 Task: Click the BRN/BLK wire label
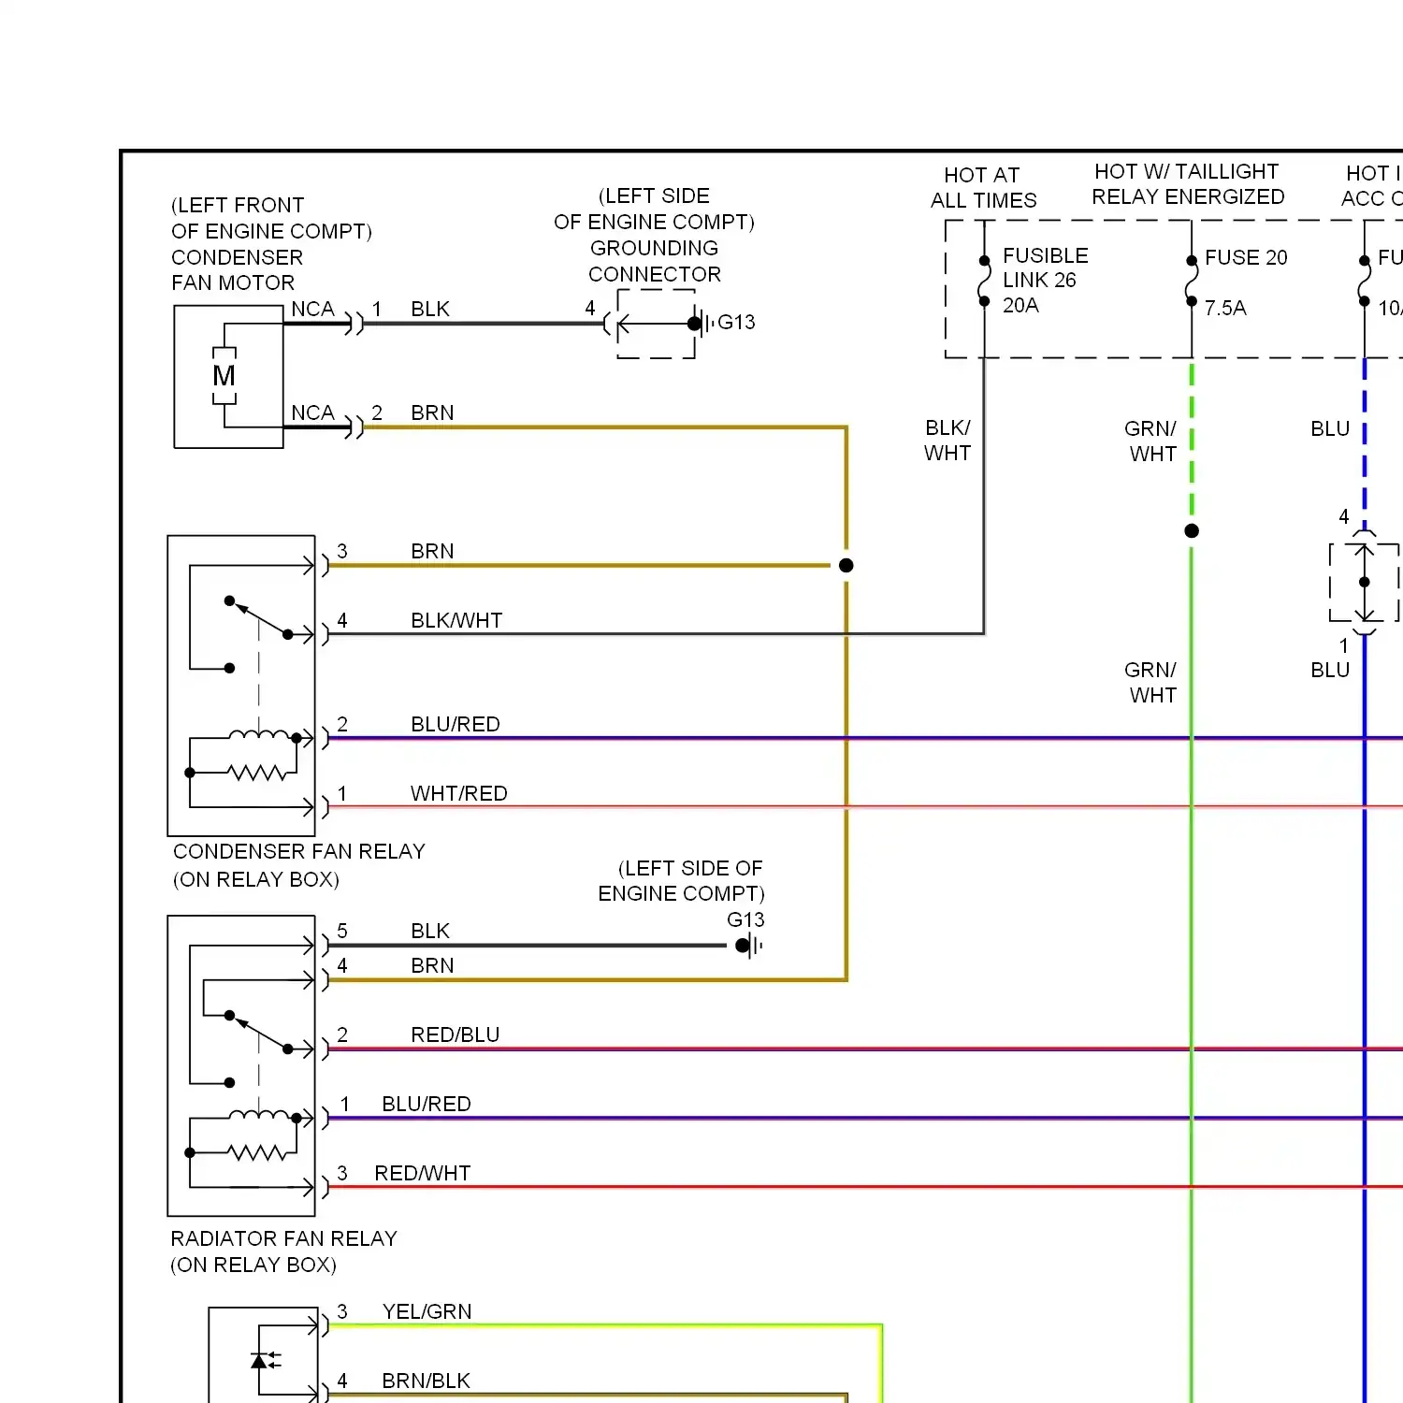pyautogui.click(x=427, y=1381)
